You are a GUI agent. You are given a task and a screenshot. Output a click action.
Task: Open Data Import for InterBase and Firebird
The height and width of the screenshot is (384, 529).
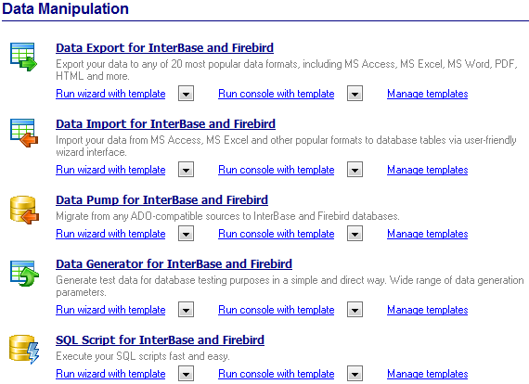[x=165, y=124]
